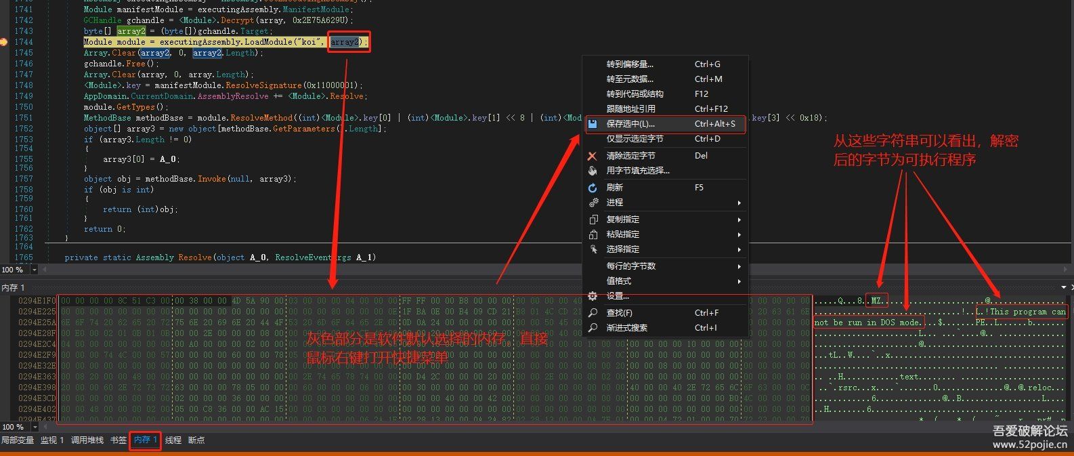
Task: Click ResolveSignature on line 1748
Action: pyautogui.click(x=263, y=85)
